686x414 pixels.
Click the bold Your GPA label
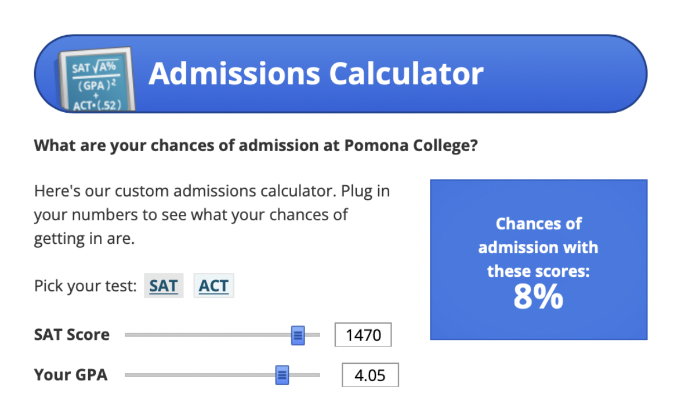click(x=70, y=374)
